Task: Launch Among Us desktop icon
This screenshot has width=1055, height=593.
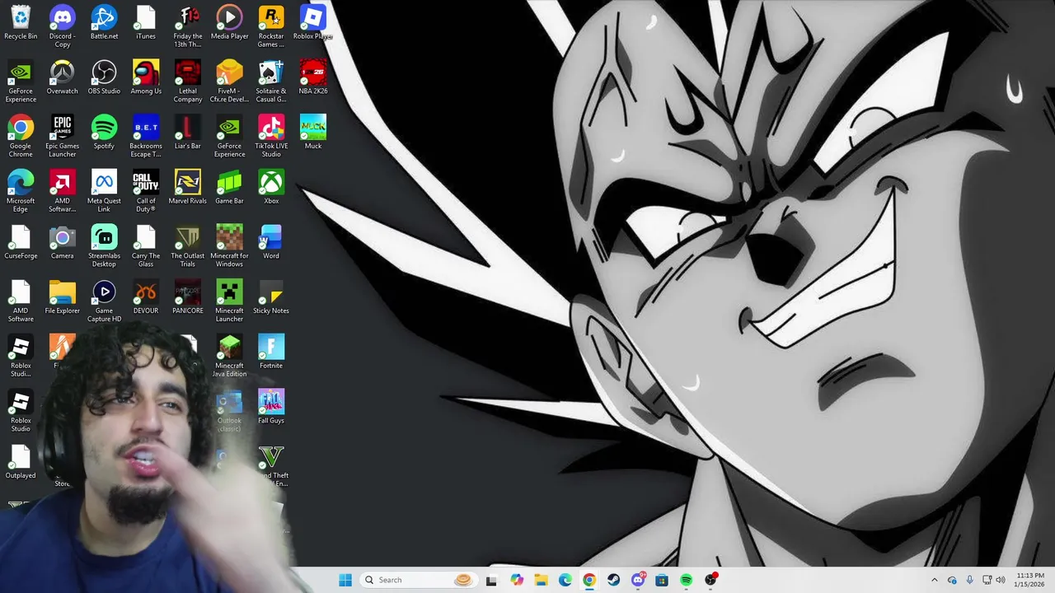Action: tap(146, 78)
